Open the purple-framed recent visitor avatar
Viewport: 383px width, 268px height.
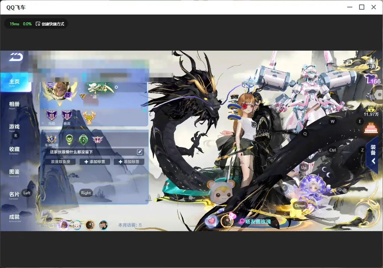(x=64, y=224)
